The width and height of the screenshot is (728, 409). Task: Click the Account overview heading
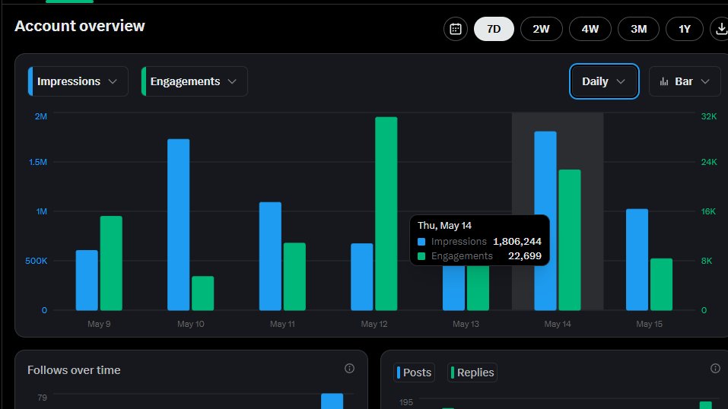[80, 26]
